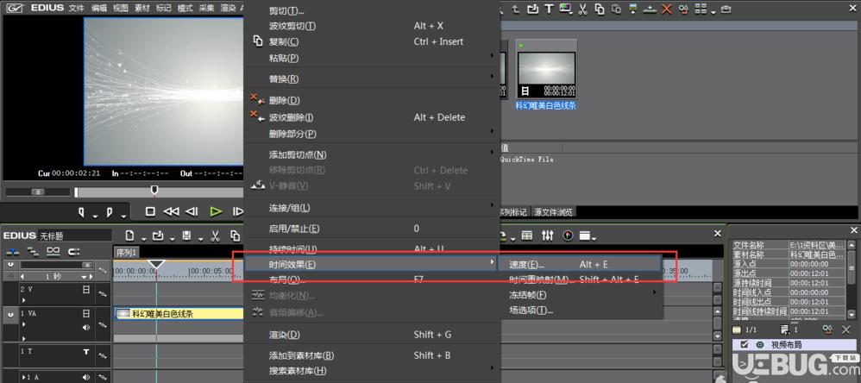Expand the 2 V track triangle
This screenshot has height=383, width=861.
[x=23, y=300]
